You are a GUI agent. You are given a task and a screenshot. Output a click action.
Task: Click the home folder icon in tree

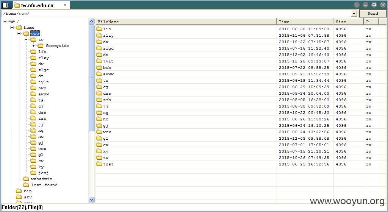pos(19,27)
